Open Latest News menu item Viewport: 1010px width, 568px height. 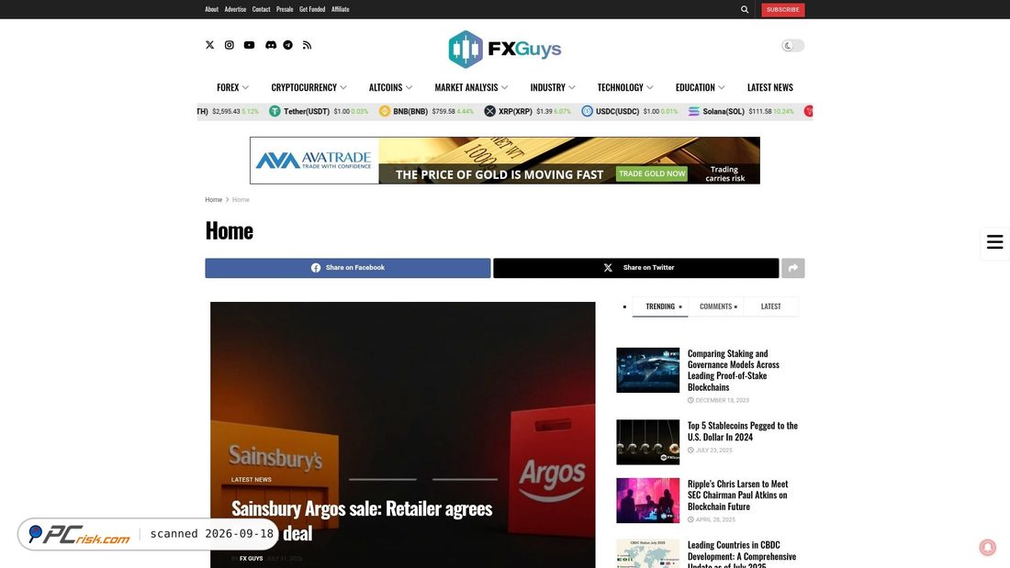(x=769, y=87)
